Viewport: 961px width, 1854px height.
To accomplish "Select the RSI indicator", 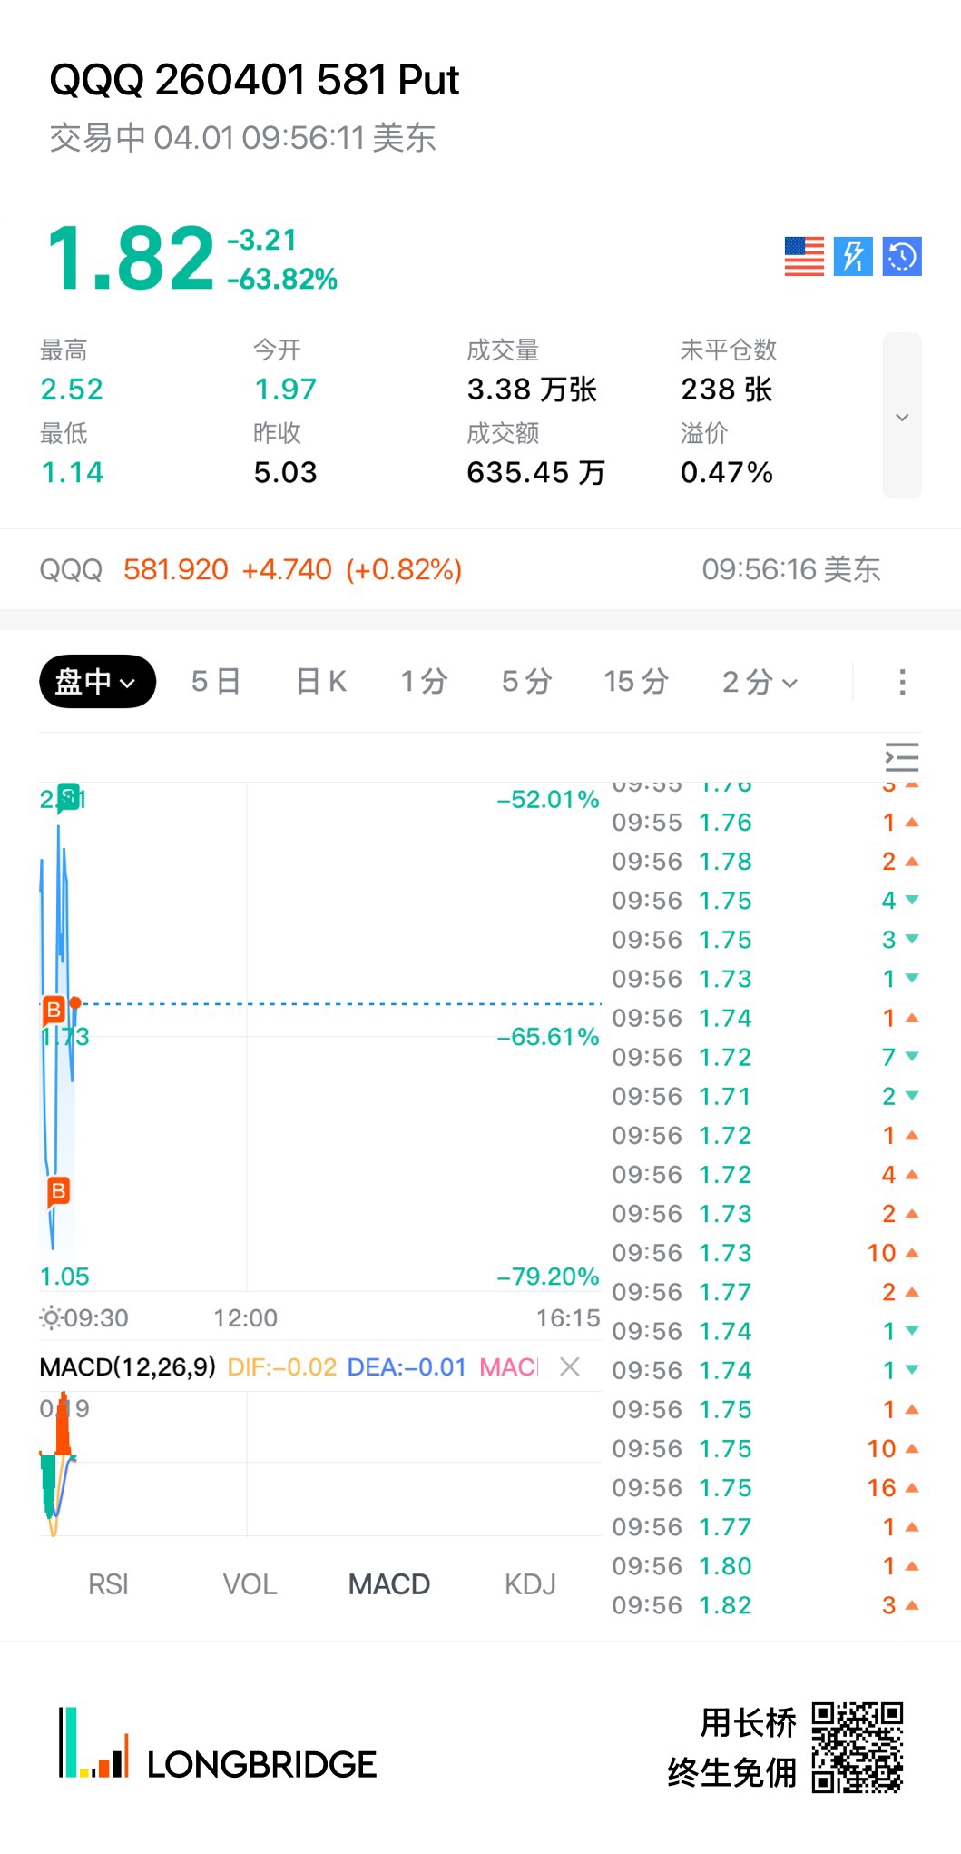I will click(x=108, y=1584).
